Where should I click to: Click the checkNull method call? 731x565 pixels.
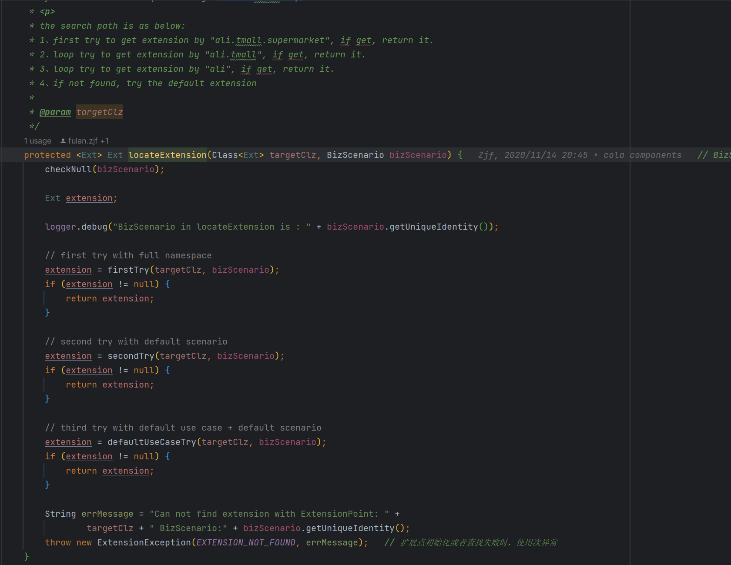point(68,170)
